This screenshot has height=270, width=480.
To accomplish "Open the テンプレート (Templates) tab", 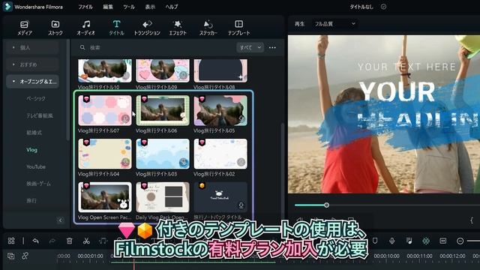I will click(238, 28).
